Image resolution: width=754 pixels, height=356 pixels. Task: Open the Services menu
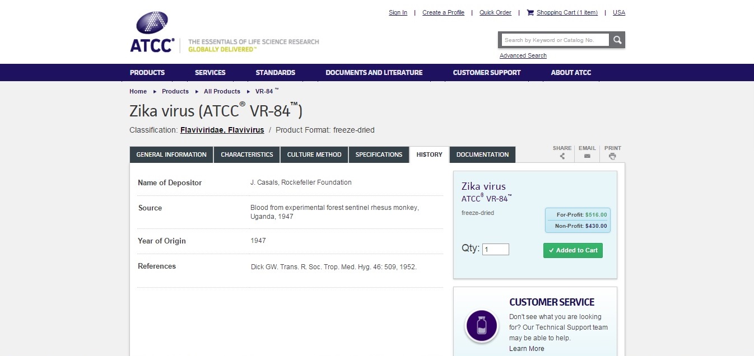(210, 72)
